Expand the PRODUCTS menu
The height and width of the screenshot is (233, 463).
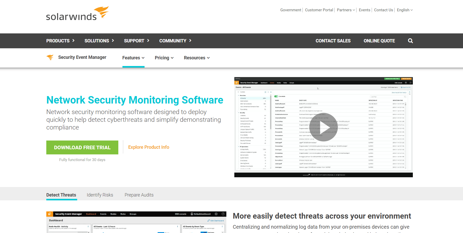point(60,41)
